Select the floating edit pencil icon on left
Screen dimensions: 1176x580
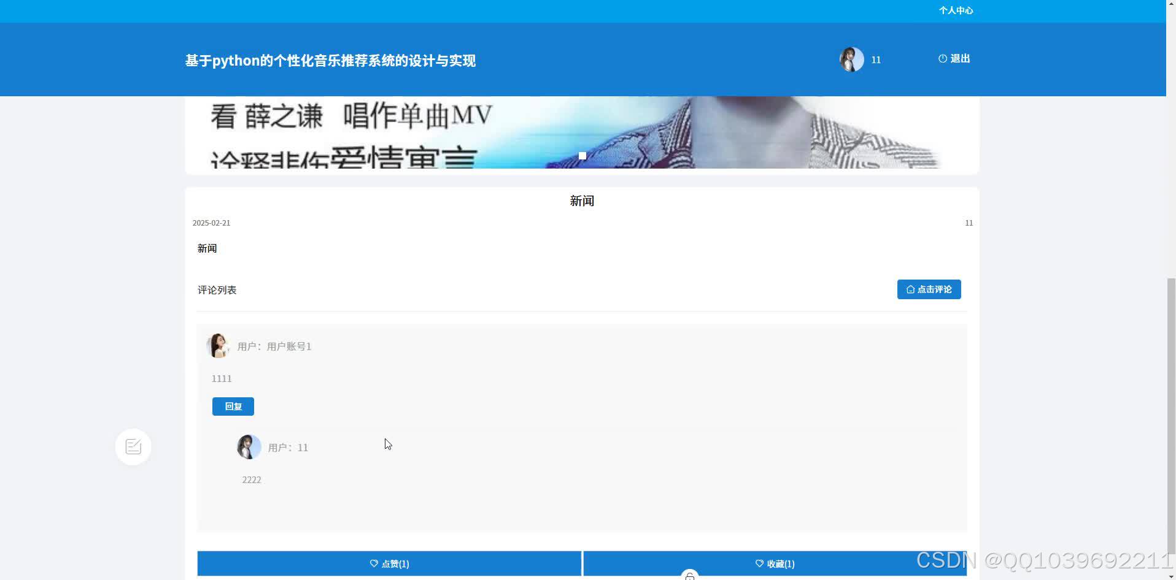[x=133, y=446]
